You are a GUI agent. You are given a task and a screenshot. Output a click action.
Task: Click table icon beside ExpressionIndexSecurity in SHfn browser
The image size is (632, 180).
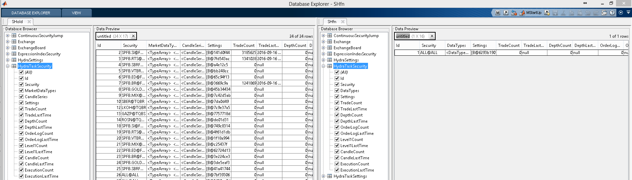tap(330, 54)
